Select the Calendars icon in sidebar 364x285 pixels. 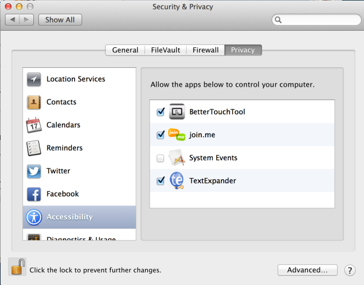click(34, 125)
